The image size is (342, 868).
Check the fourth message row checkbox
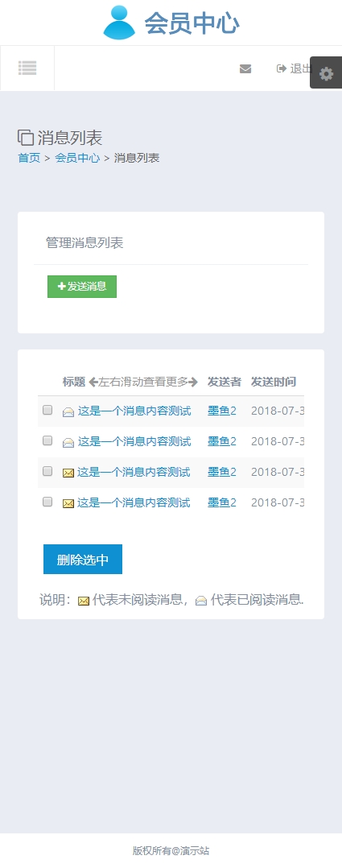click(47, 502)
